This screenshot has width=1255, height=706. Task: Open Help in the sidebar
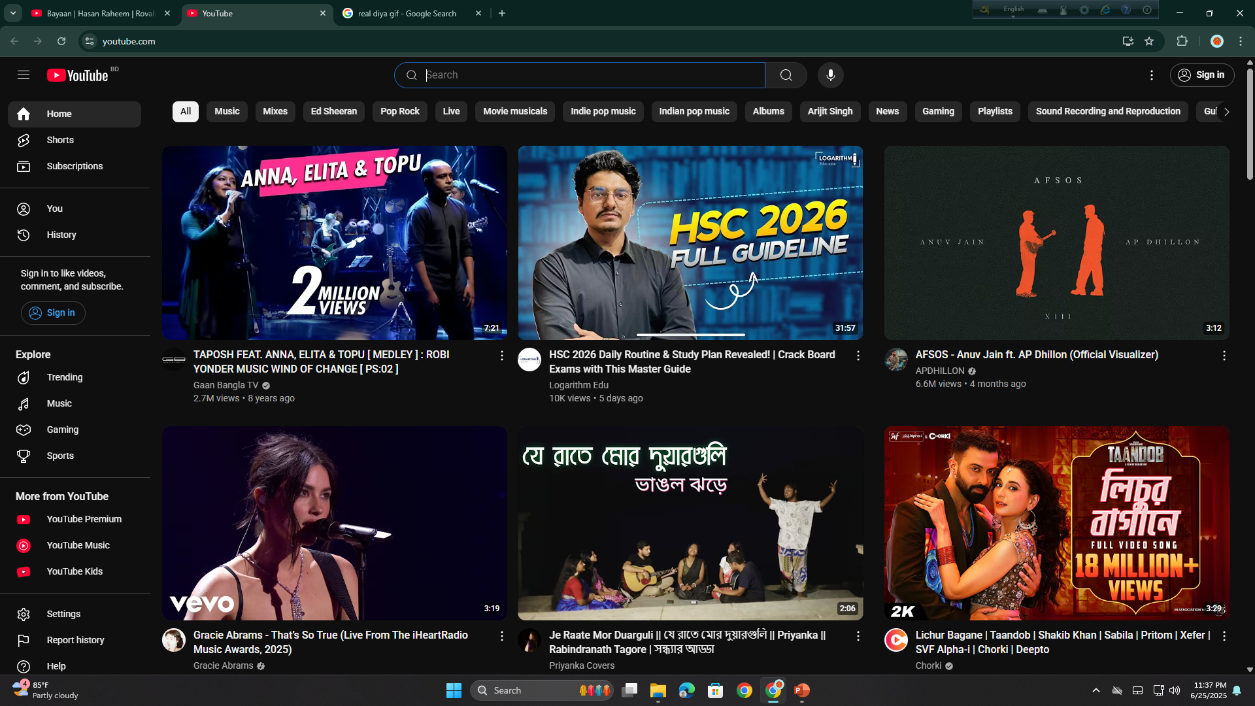pos(75,666)
